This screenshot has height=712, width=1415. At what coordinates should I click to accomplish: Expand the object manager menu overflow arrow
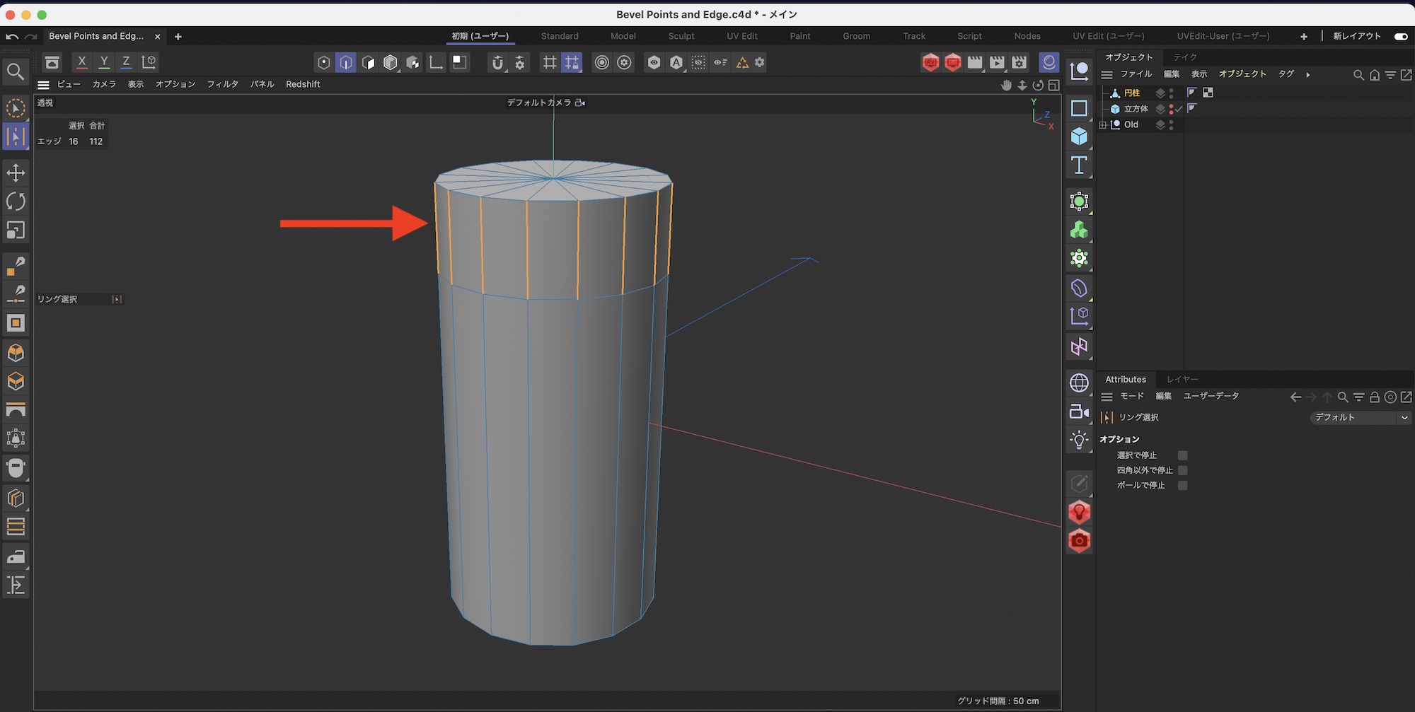(x=1307, y=74)
